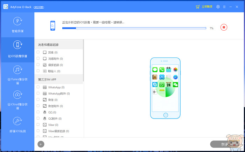This screenshot has width=245, height=152.
Task: Open Recover from iCloud Backup mode
Action: [x=17, y=100]
